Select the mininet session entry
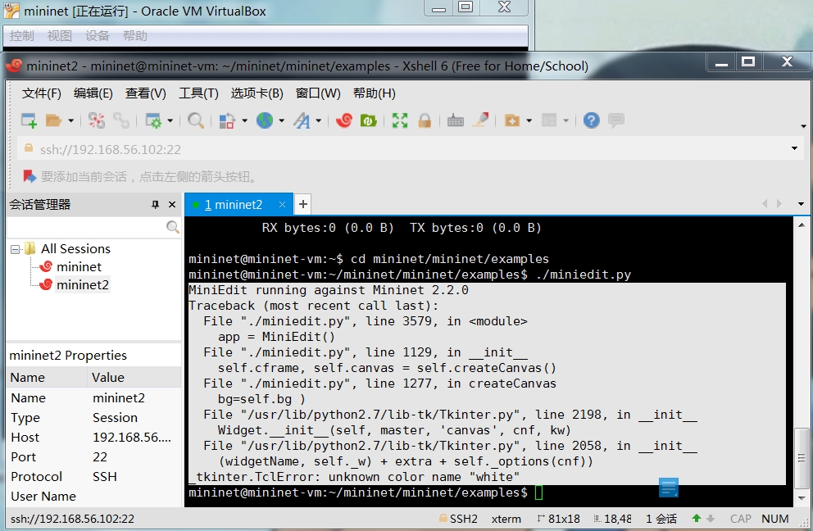This screenshot has width=813, height=531. 79,266
